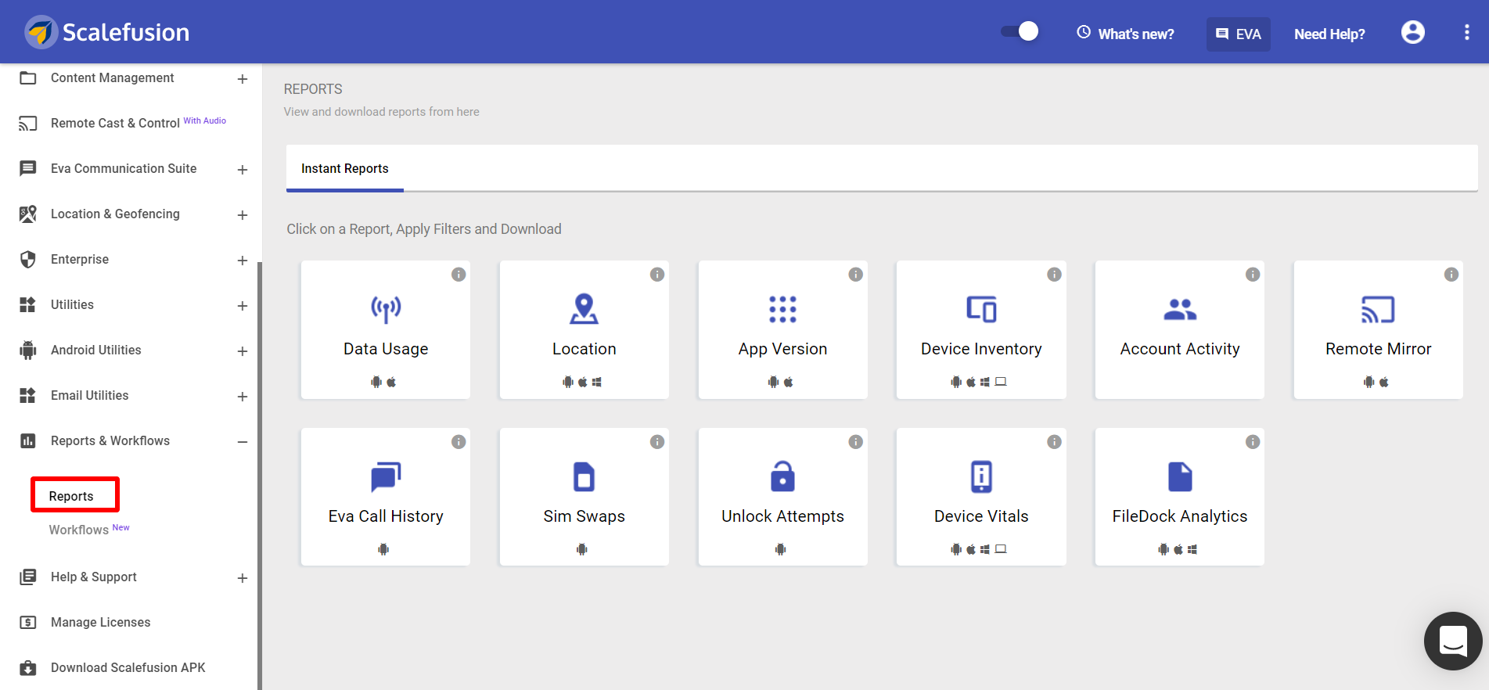Select Reports in the sidebar
Image resolution: width=1489 pixels, height=690 pixels.
(71, 496)
